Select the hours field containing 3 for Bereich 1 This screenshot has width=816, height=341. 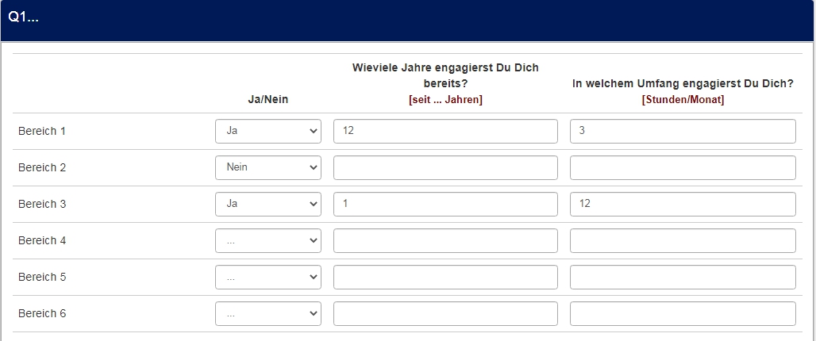(683, 131)
